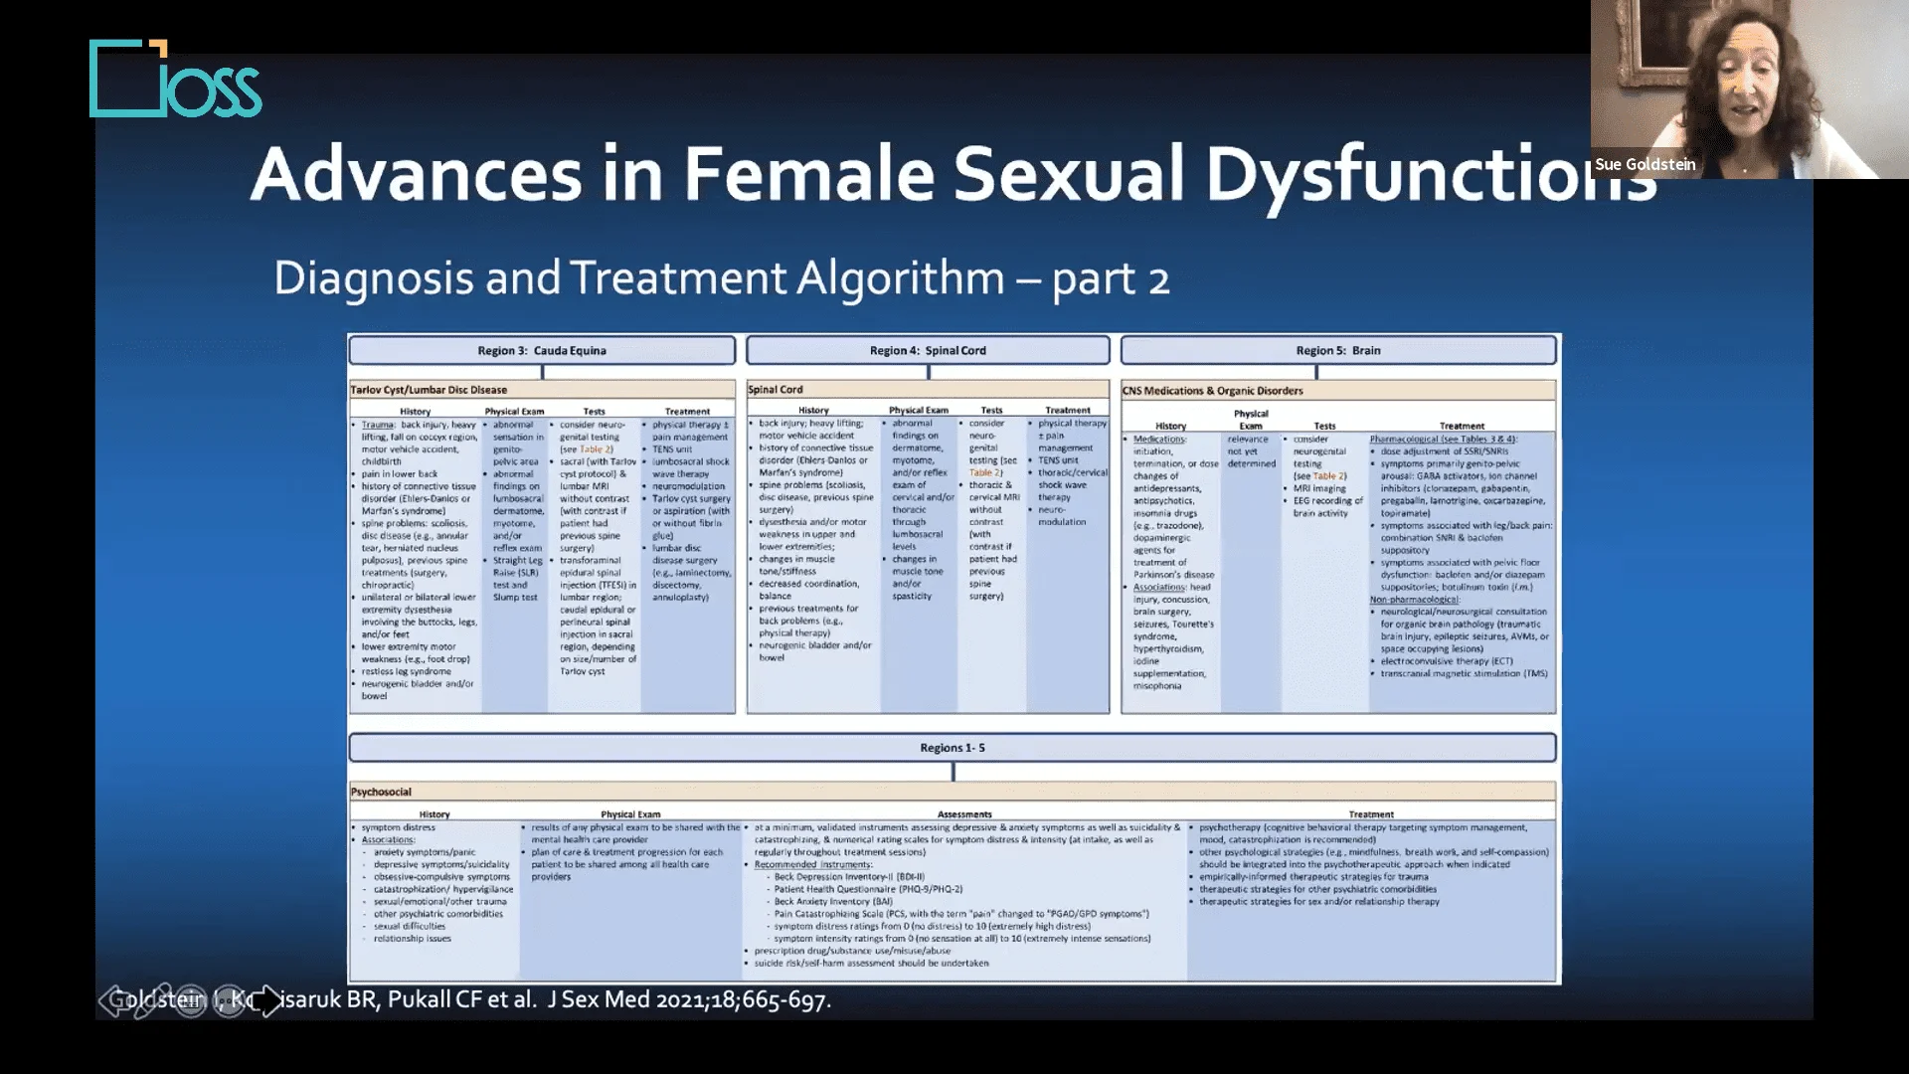Click the Non-pharmacological subheading

1414,600
